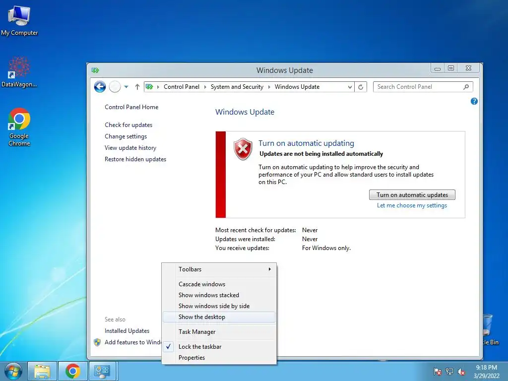
Task: Click Action Center flag tray icon
Action: 438,372
